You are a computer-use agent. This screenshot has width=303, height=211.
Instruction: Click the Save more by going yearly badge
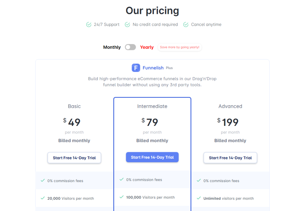point(180,47)
